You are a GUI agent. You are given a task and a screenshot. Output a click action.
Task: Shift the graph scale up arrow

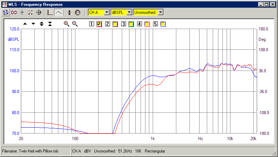(25, 24)
